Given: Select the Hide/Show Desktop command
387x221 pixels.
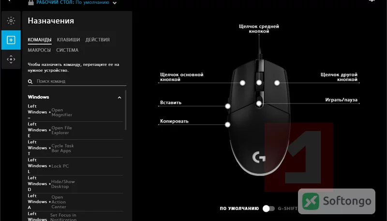Looking at the screenshot, I should pyautogui.click(x=75, y=184).
